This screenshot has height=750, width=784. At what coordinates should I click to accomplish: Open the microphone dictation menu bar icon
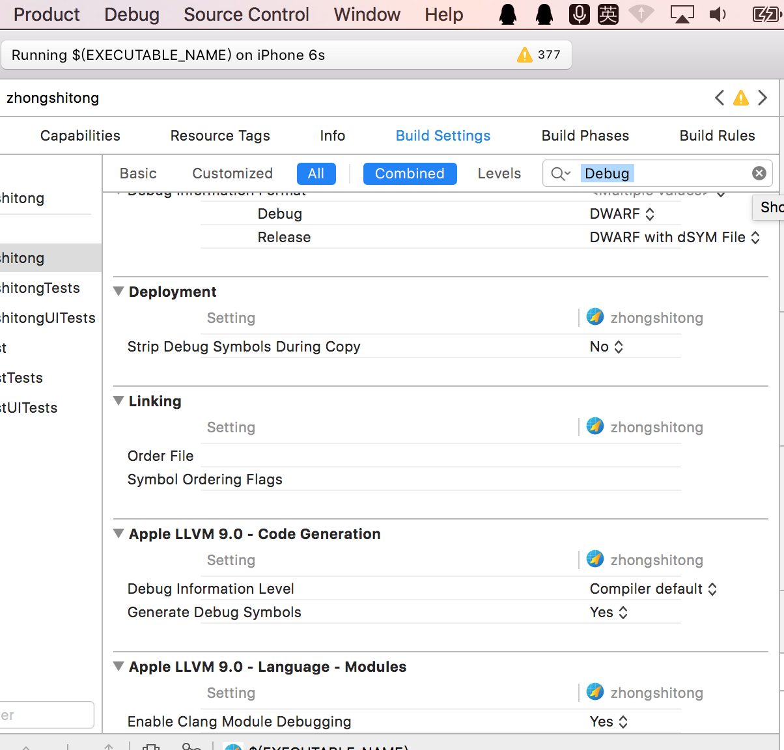[579, 14]
